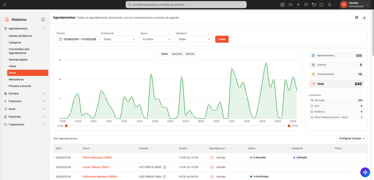Switch chart to Semanal view
The width and height of the screenshot is (374, 180).
[x=177, y=54]
